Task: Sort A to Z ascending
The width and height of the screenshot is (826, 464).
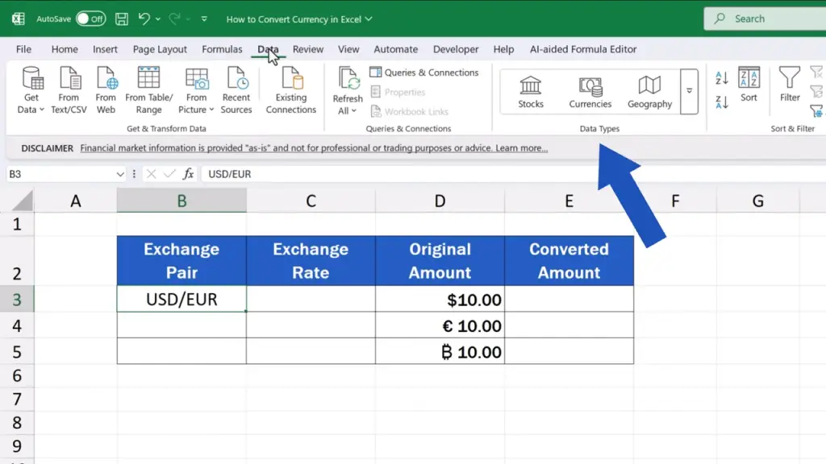Action: [x=722, y=78]
